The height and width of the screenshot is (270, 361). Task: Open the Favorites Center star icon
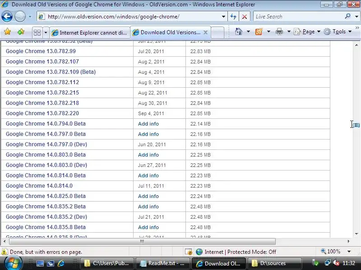(x=7, y=31)
